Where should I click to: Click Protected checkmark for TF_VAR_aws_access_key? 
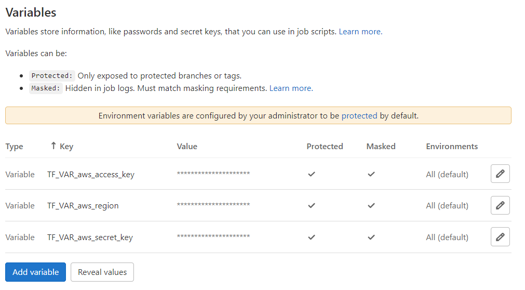coord(312,174)
